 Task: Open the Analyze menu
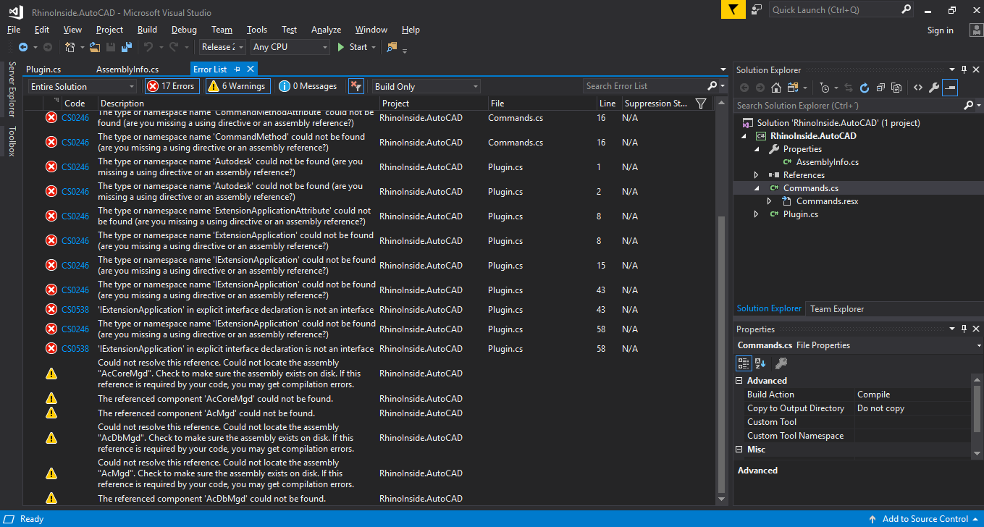[326, 30]
